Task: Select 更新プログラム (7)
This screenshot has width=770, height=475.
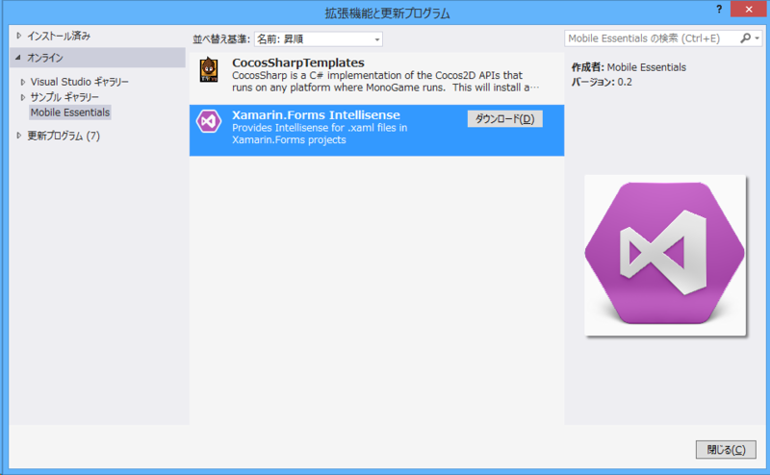Action: coord(64,136)
